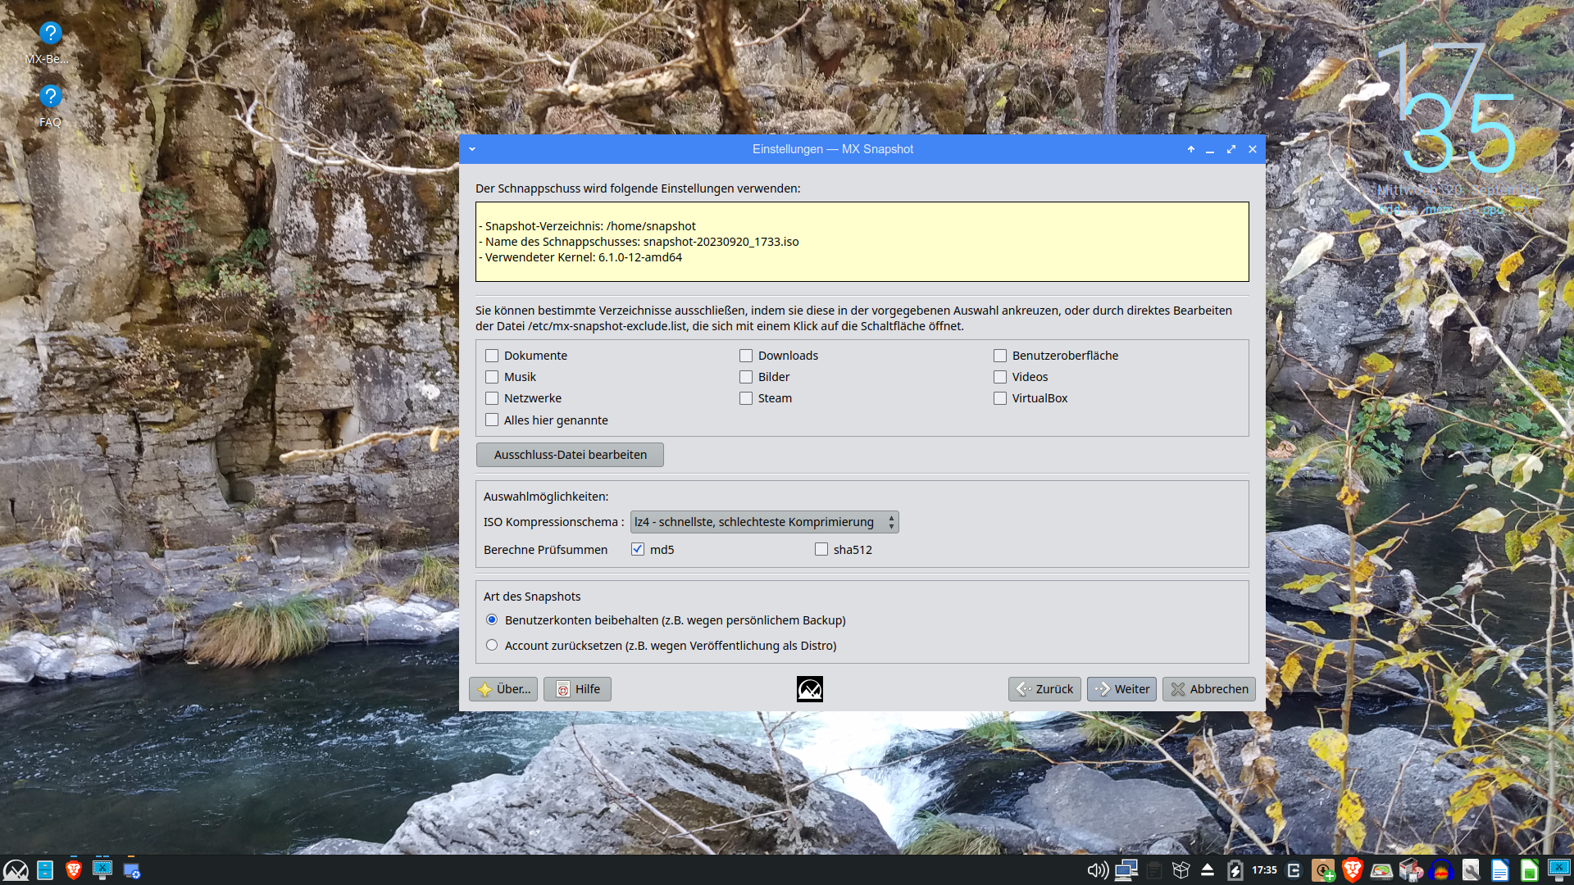Image resolution: width=1574 pixels, height=885 pixels.
Task: Open the package installer tray icon
Action: tap(1323, 870)
